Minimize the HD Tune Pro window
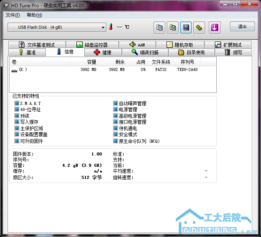The width and height of the screenshot is (261, 237). pos(225,4)
